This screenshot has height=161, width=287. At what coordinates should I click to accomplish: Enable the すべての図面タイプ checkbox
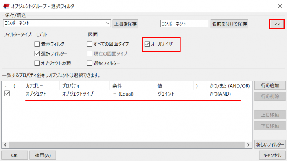[90, 44]
